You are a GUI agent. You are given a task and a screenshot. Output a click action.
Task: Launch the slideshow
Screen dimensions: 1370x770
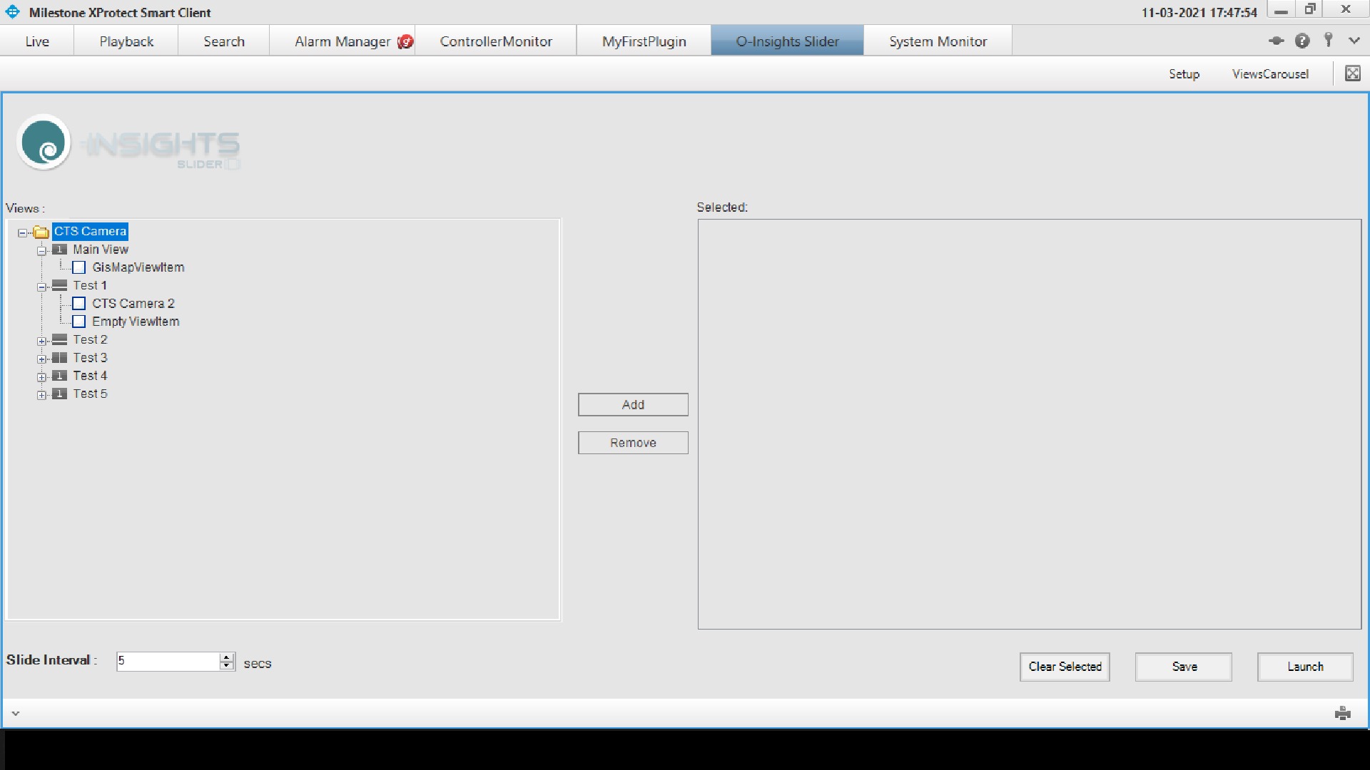point(1305,667)
